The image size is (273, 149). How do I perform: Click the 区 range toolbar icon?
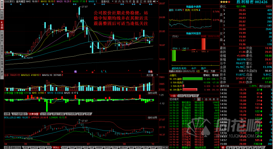(x=141, y=1)
